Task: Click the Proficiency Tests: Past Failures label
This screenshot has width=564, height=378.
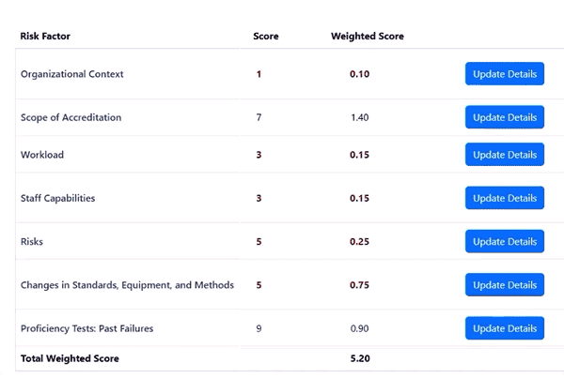Action: [x=86, y=328]
